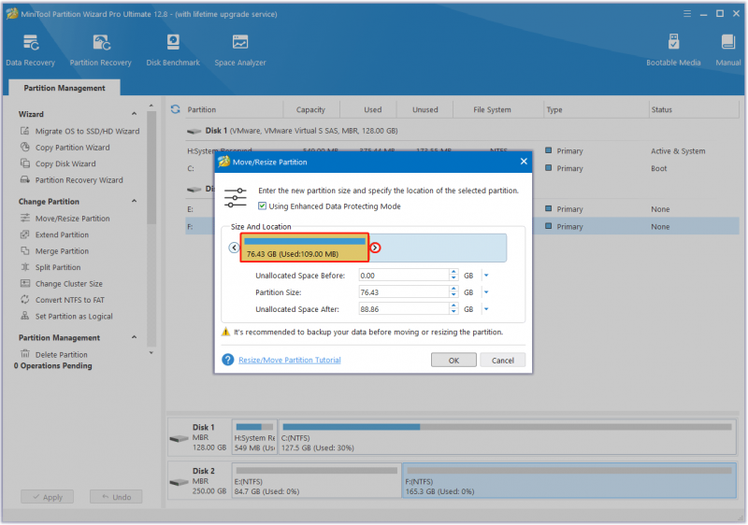Click the partition list refresh icon
The height and width of the screenshot is (525, 748).
click(x=176, y=109)
